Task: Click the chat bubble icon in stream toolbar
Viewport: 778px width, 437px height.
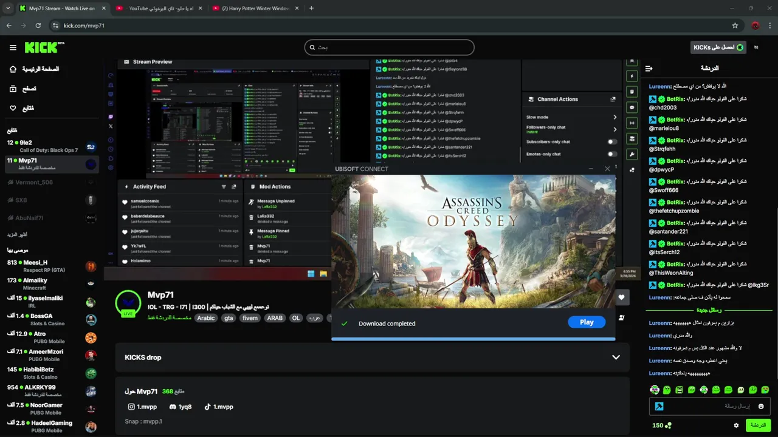Action: click(x=632, y=107)
